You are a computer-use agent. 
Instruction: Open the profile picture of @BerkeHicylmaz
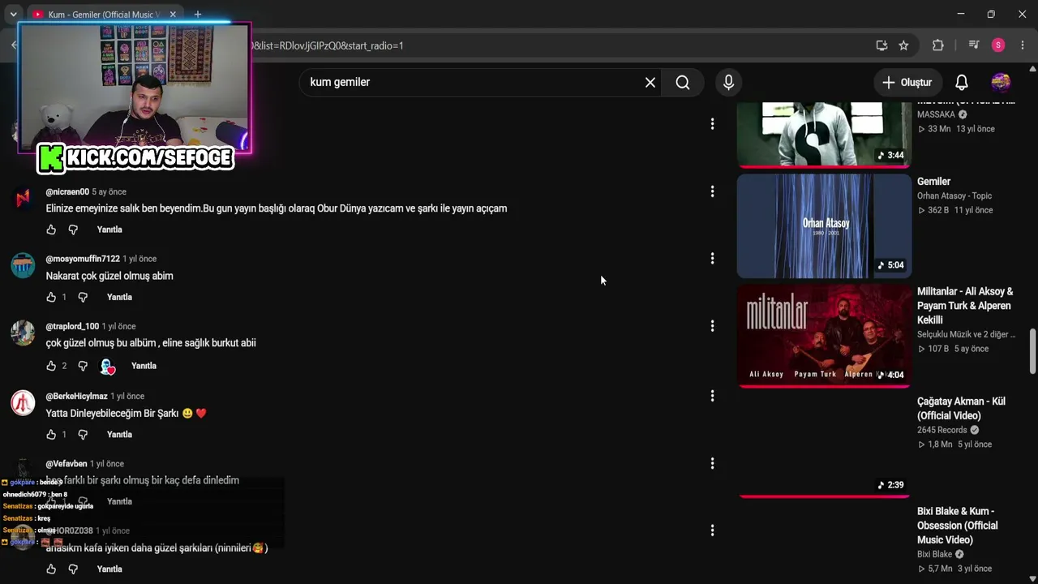23,402
